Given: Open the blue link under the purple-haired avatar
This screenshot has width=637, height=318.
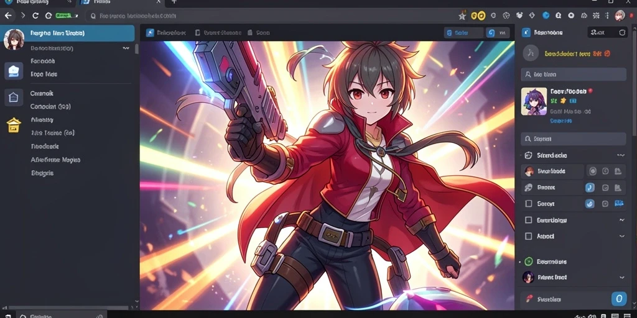Looking at the screenshot, I should click(x=561, y=121).
